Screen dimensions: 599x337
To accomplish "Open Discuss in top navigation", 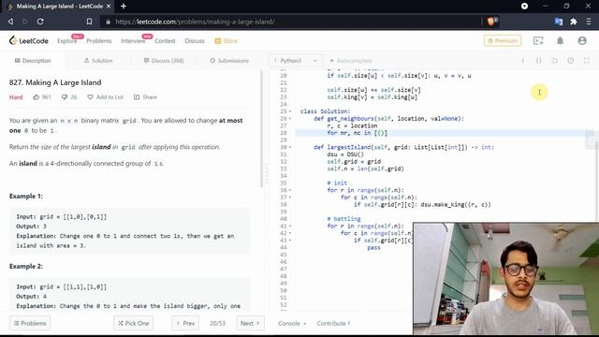I will [x=195, y=41].
